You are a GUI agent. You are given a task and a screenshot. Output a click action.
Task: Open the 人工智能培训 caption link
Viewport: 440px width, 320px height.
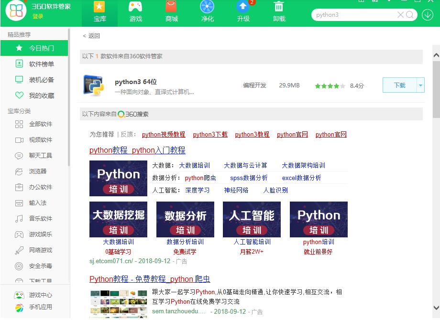[x=252, y=242]
